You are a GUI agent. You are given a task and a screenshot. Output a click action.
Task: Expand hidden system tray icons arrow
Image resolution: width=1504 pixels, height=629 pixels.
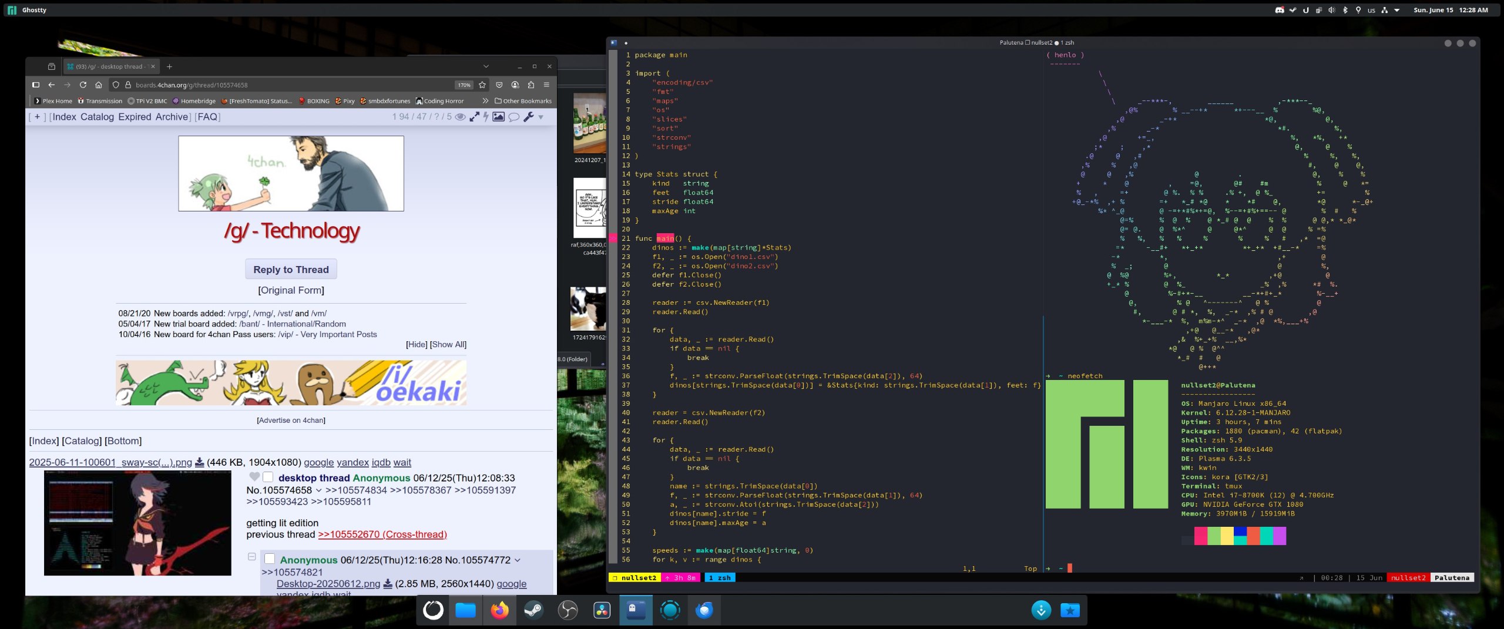(x=1397, y=10)
